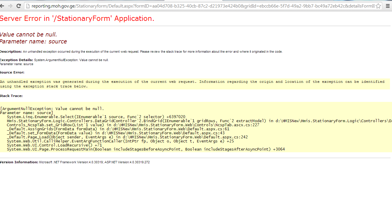Click the browser forward arrow
The height and width of the screenshot is (198, 392).
click(10, 6)
